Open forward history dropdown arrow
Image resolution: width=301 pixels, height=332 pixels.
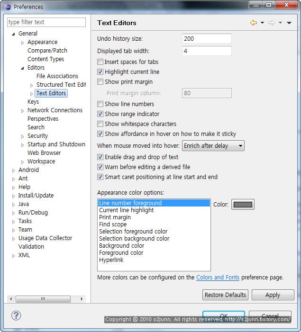pyautogui.click(x=280, y=23)
